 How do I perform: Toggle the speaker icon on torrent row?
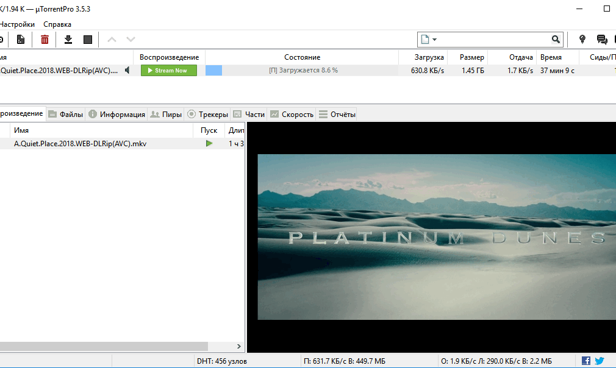click(127, 70)
